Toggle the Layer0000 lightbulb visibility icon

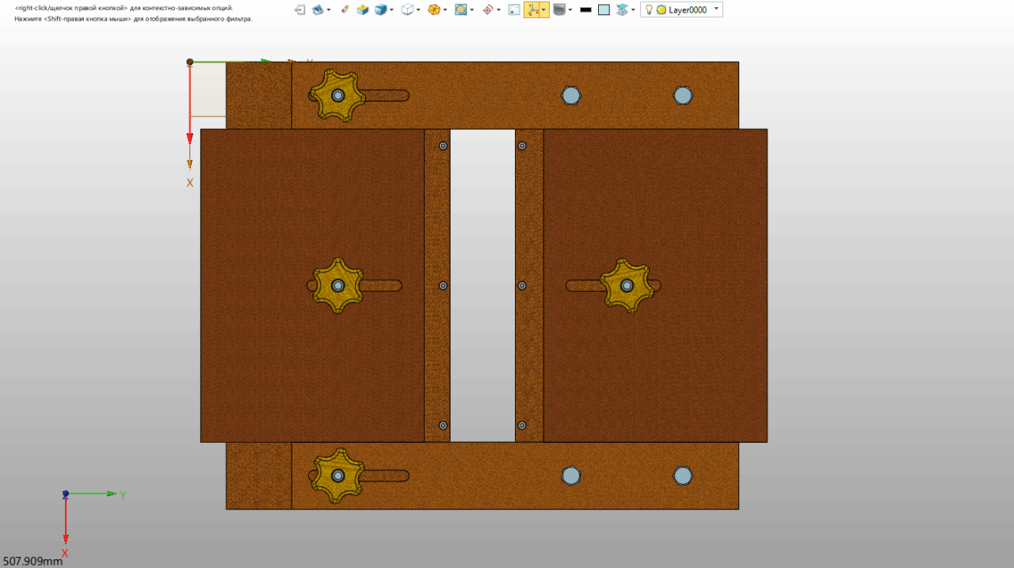pos(648,10)
